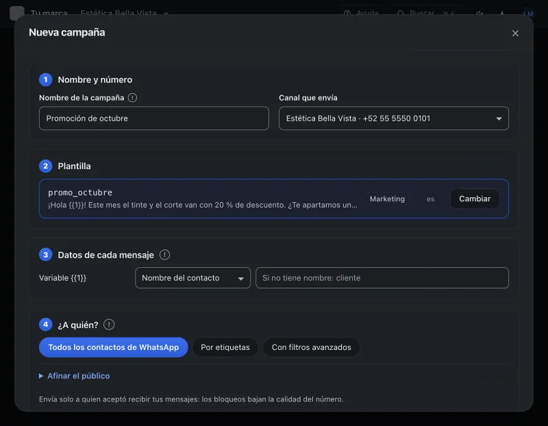Expand Afinar el público section
The height and width of the screenshot is (426, 548).
[x=74, y=376]
